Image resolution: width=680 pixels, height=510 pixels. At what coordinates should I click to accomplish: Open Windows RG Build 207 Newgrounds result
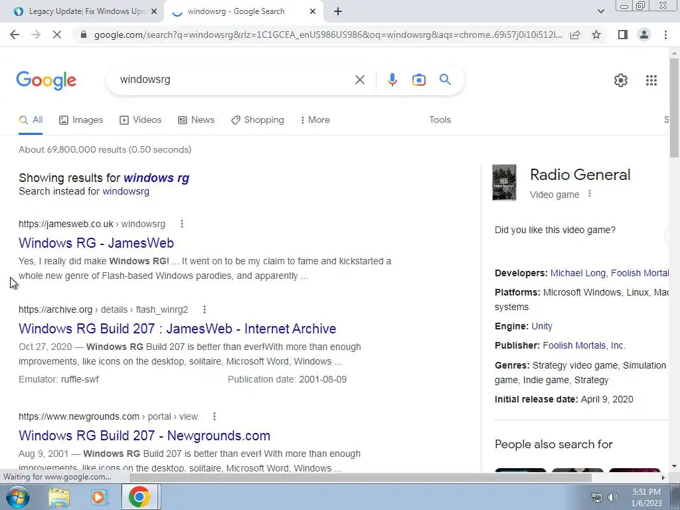tap(144, 436)
